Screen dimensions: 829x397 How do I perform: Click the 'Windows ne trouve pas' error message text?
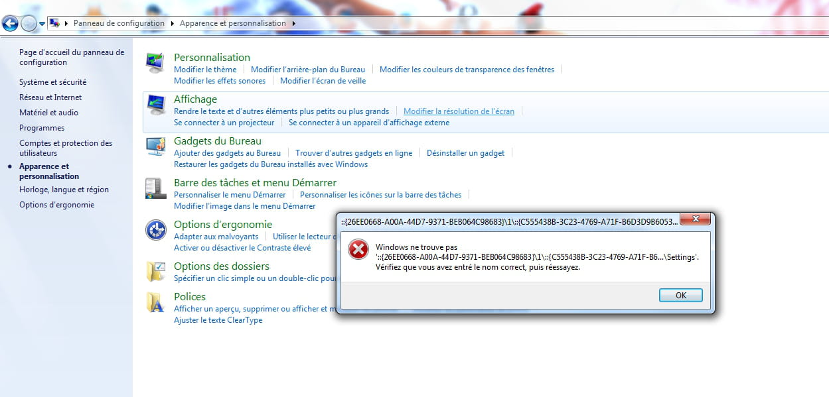tap(416, 247)
